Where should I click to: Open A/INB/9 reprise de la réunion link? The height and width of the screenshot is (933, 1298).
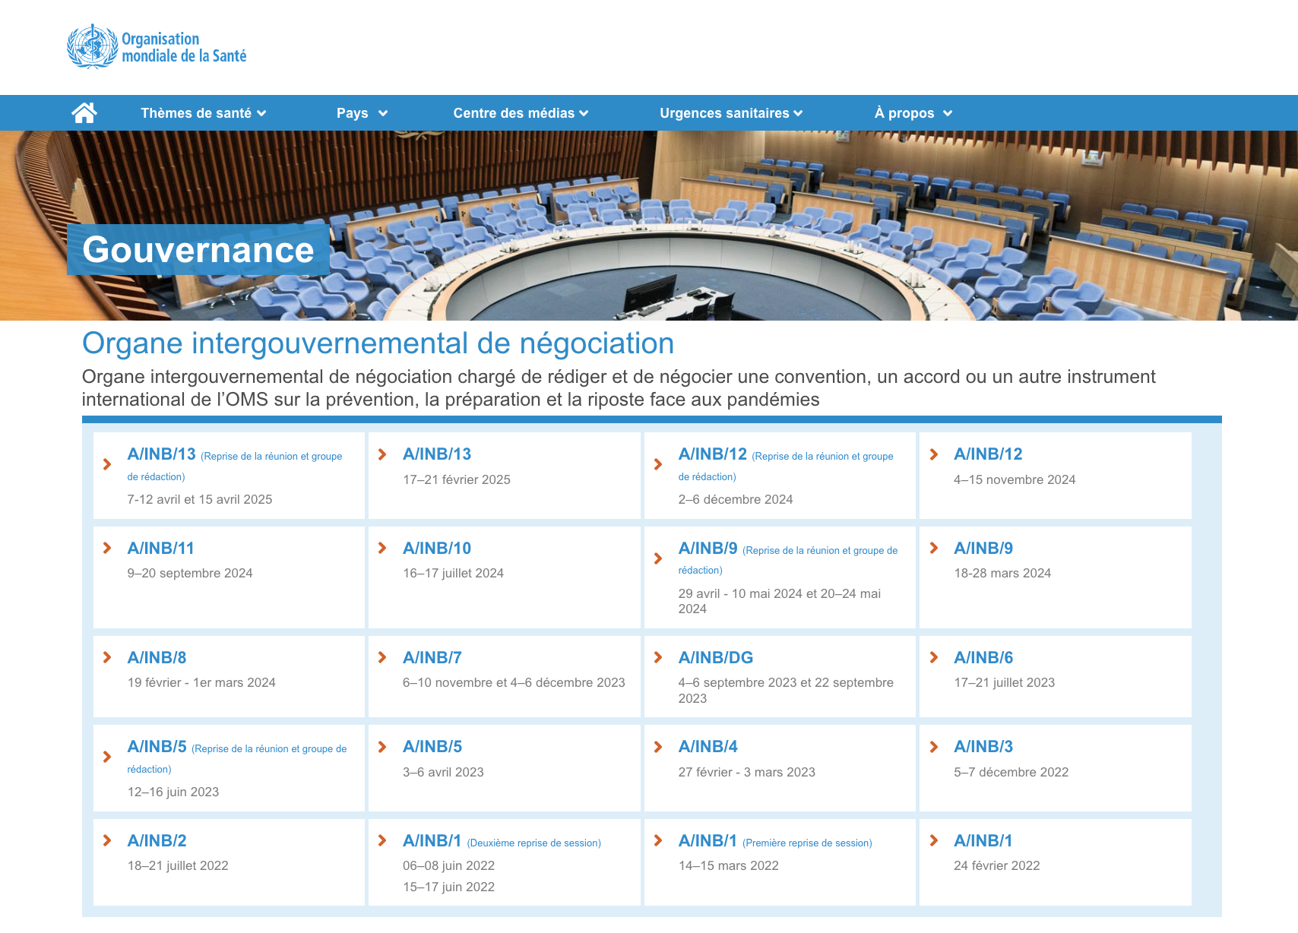pos(788,558)
